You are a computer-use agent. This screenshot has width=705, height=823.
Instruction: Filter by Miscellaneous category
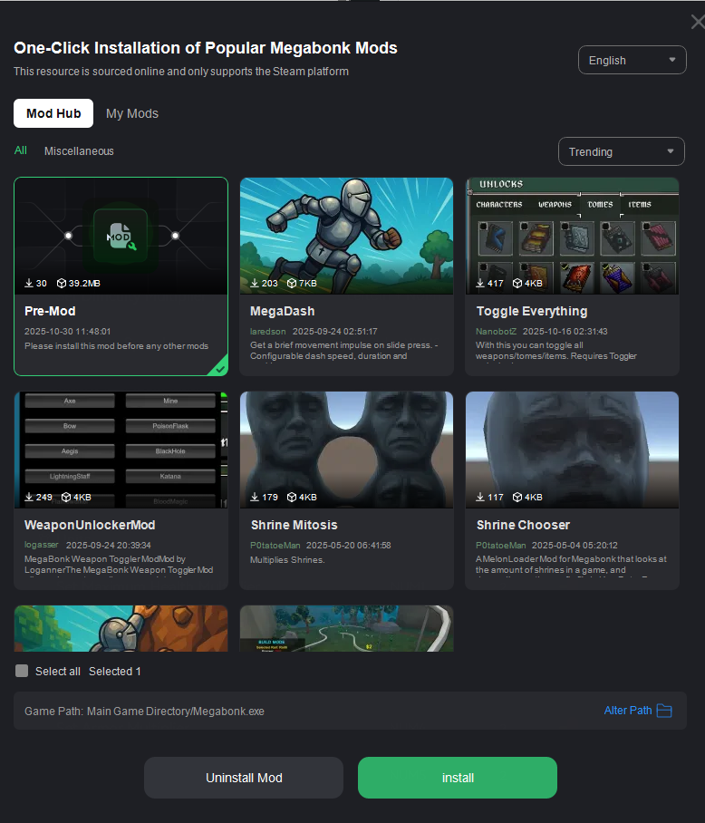click(79, 151)
